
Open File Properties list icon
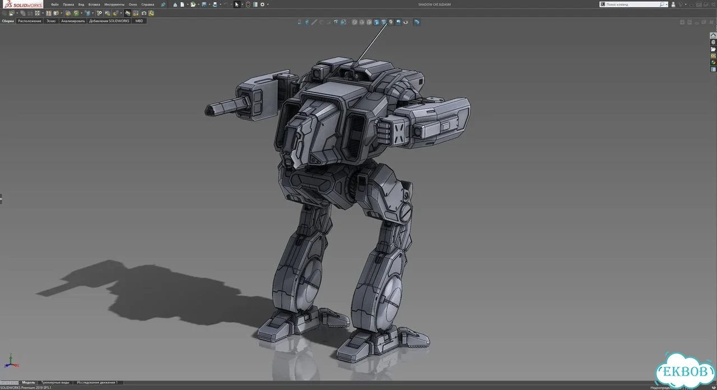[x=255, y=4]
